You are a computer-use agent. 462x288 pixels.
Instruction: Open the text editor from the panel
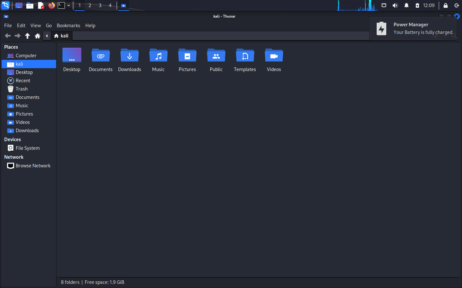click(41, 5)
